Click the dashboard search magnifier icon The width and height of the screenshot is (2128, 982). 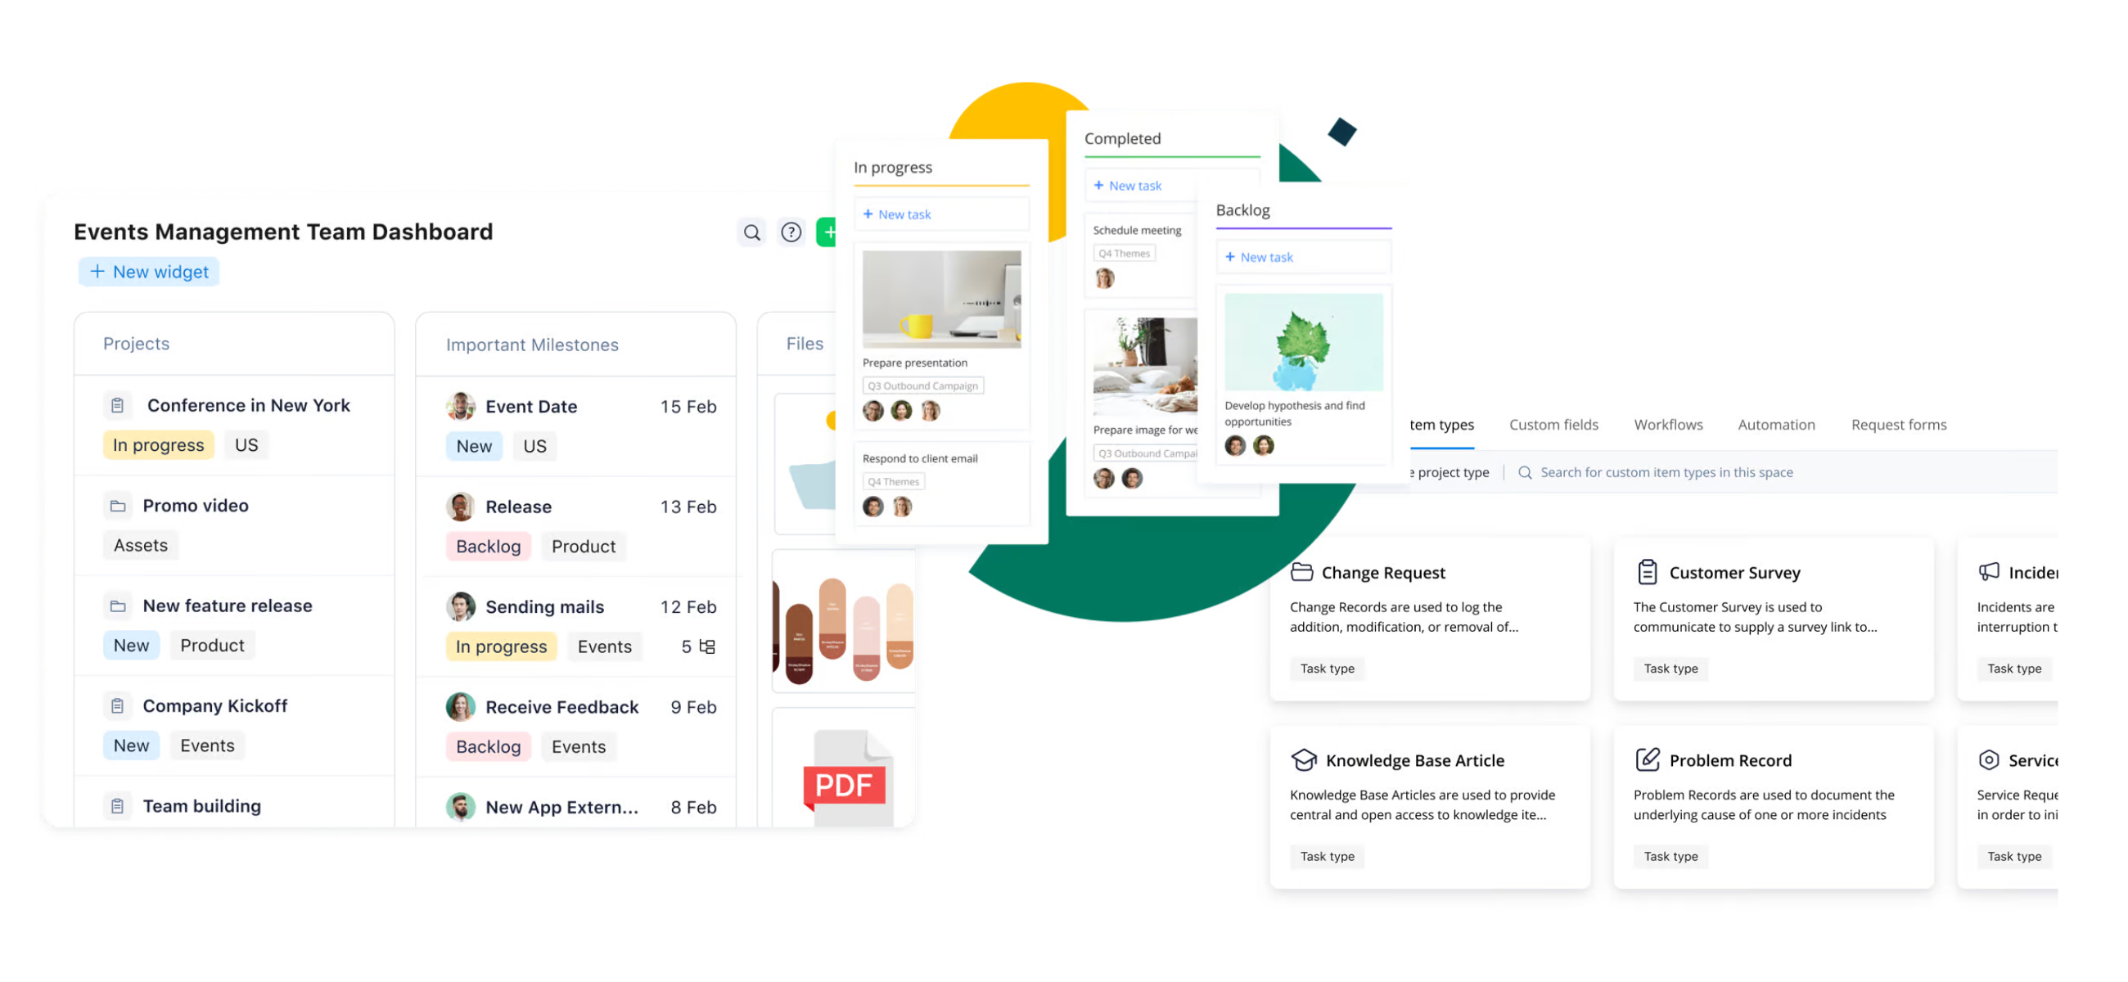point(751,233)
